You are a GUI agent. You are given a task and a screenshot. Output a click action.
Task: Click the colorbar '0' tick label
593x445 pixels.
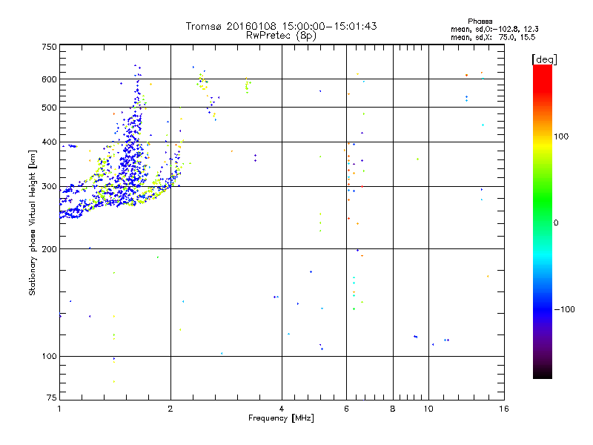[556, 223]
